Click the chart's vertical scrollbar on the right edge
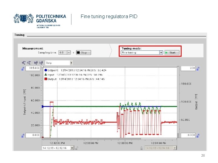Viewport: 218px width, 163px height. [x=178, y=102]
